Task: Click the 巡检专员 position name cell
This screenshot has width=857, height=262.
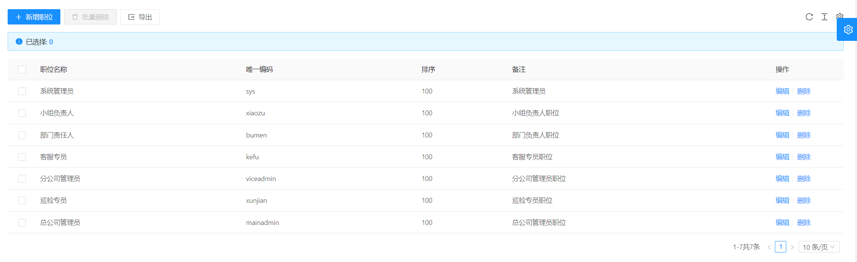Action: click(53, 200)
